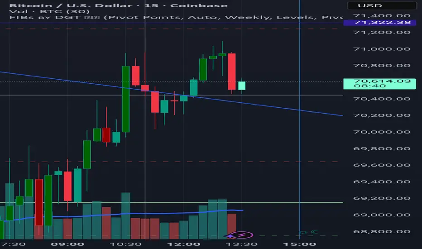Click the 70,200.00 price axis label
This screenshot has height=249, width=422.
pos(382,115)
